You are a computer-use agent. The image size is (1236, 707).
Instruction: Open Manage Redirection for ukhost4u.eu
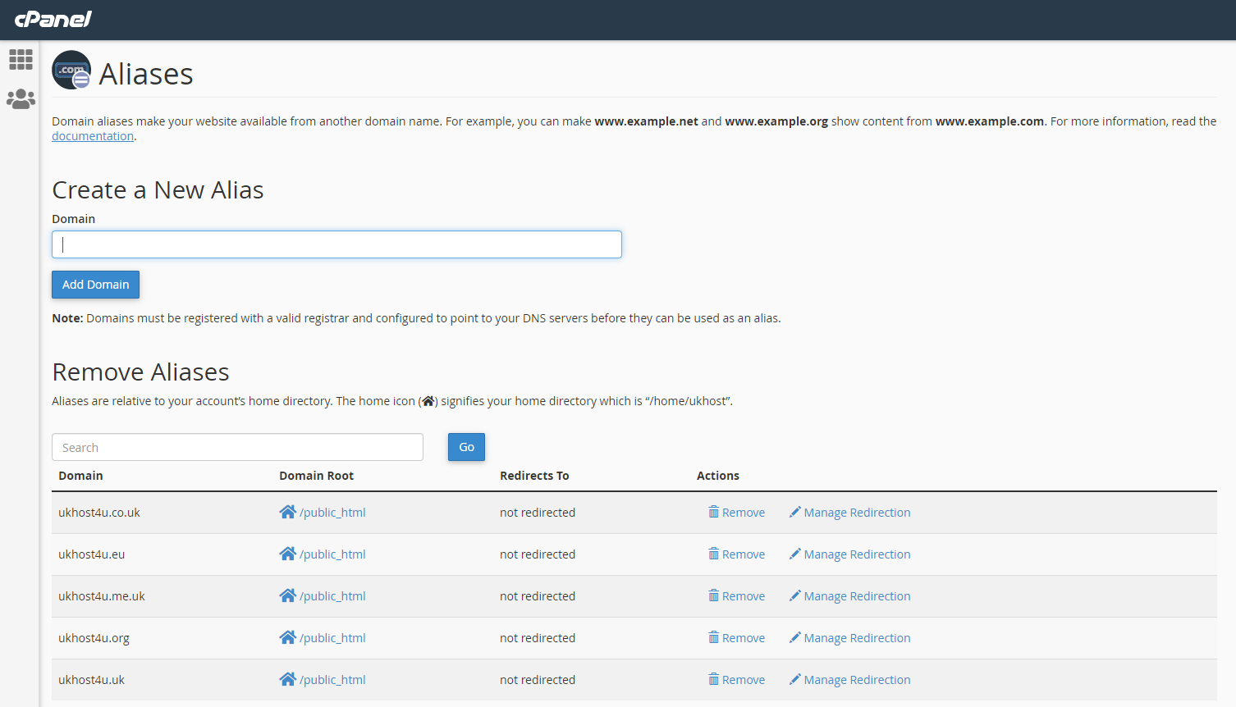[857, 554]
